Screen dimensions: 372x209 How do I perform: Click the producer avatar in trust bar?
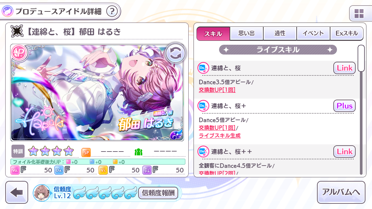(42, 193)
